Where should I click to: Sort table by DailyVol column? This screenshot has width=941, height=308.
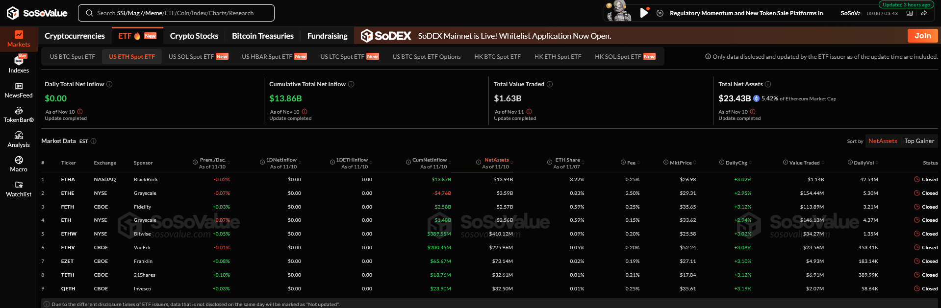click(x=877, y=163)
